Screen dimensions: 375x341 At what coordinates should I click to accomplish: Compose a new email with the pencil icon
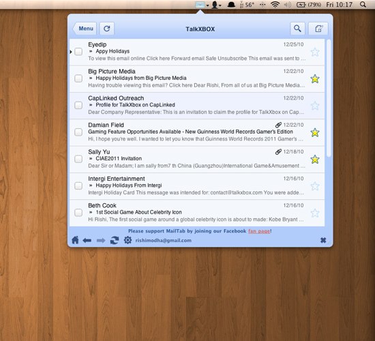(318, 29)
